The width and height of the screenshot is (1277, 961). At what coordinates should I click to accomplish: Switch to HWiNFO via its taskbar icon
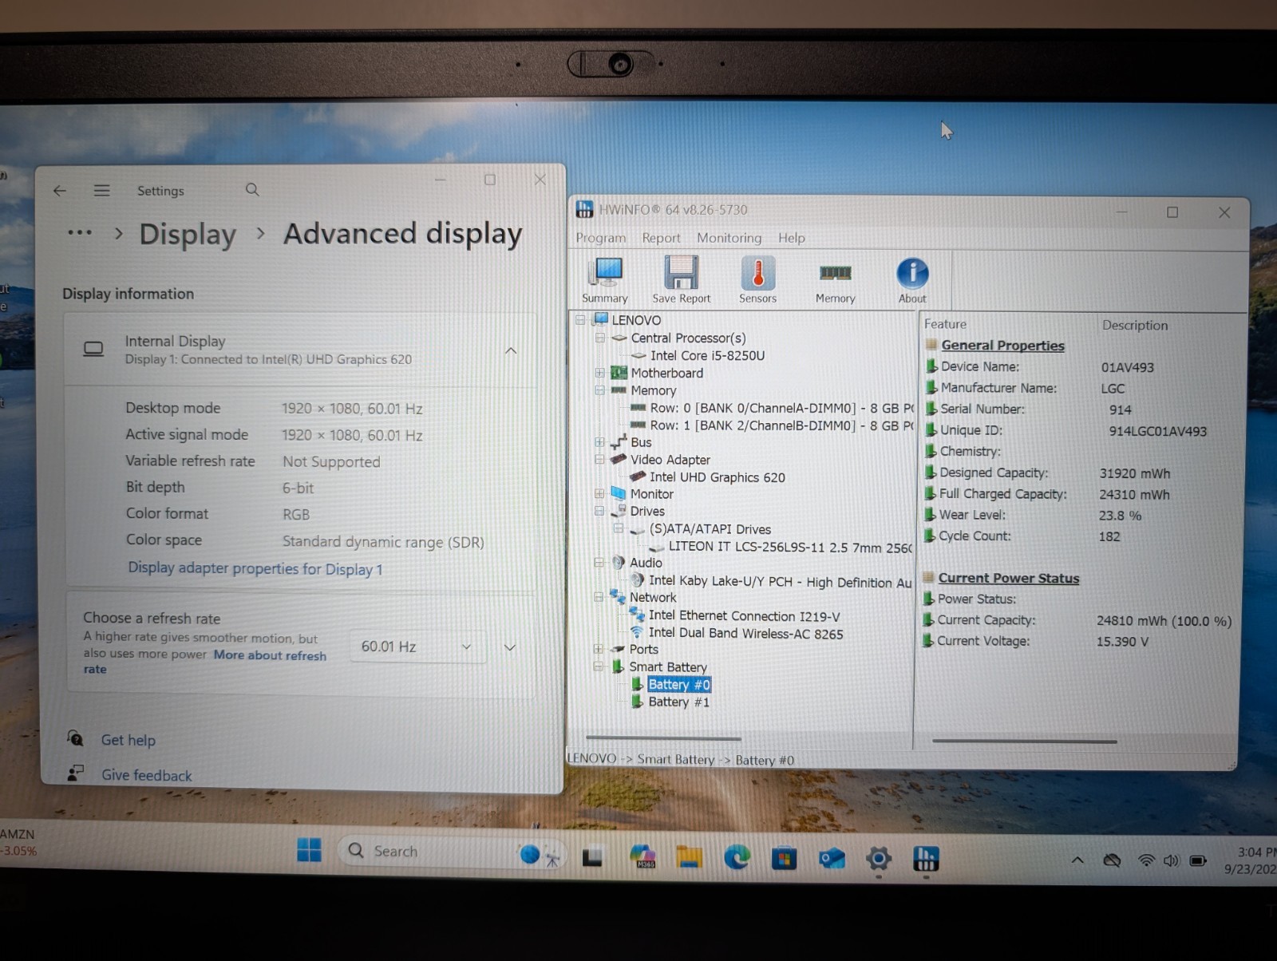pos(926,859)
